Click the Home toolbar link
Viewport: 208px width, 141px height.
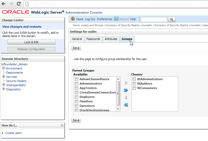[80, 19]
